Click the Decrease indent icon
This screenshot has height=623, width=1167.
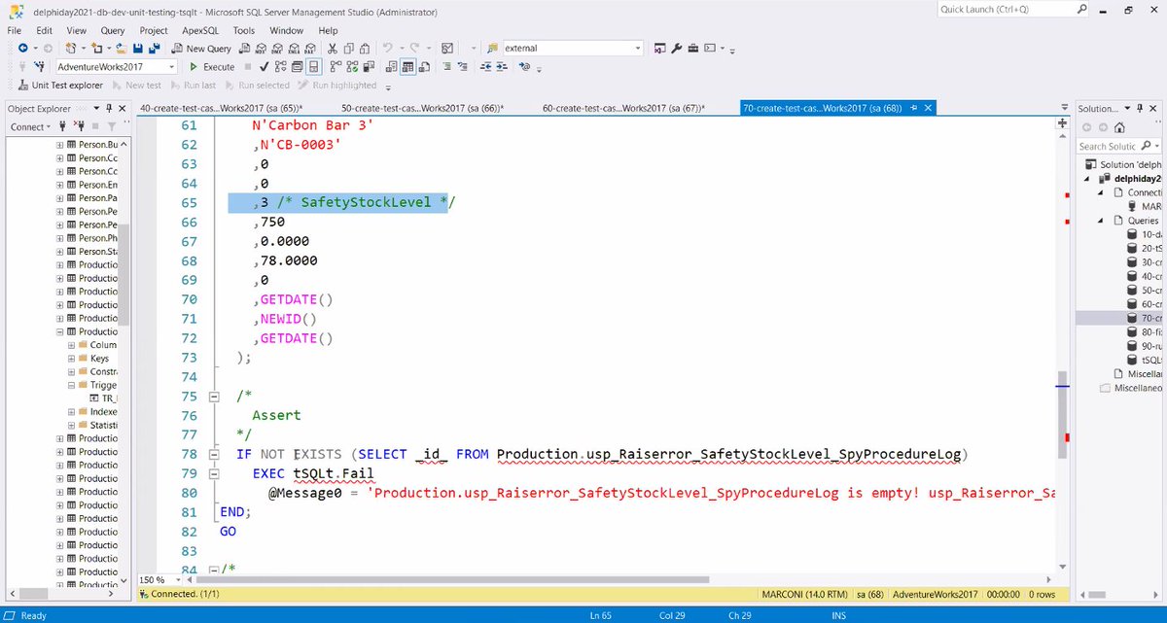pyautogui.click(x=484, y=67)
